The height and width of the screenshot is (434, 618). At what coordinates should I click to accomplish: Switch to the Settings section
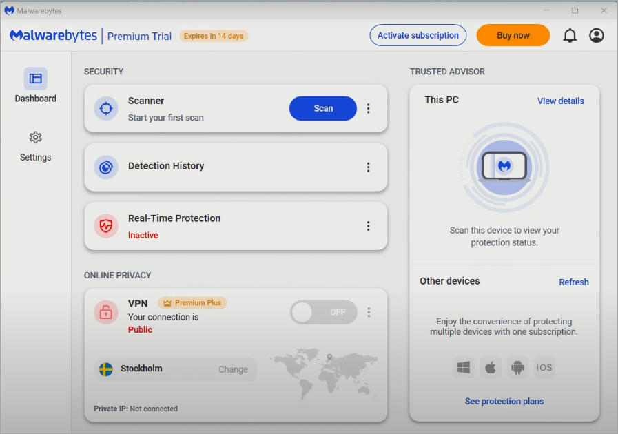click(x=35, y=146)
